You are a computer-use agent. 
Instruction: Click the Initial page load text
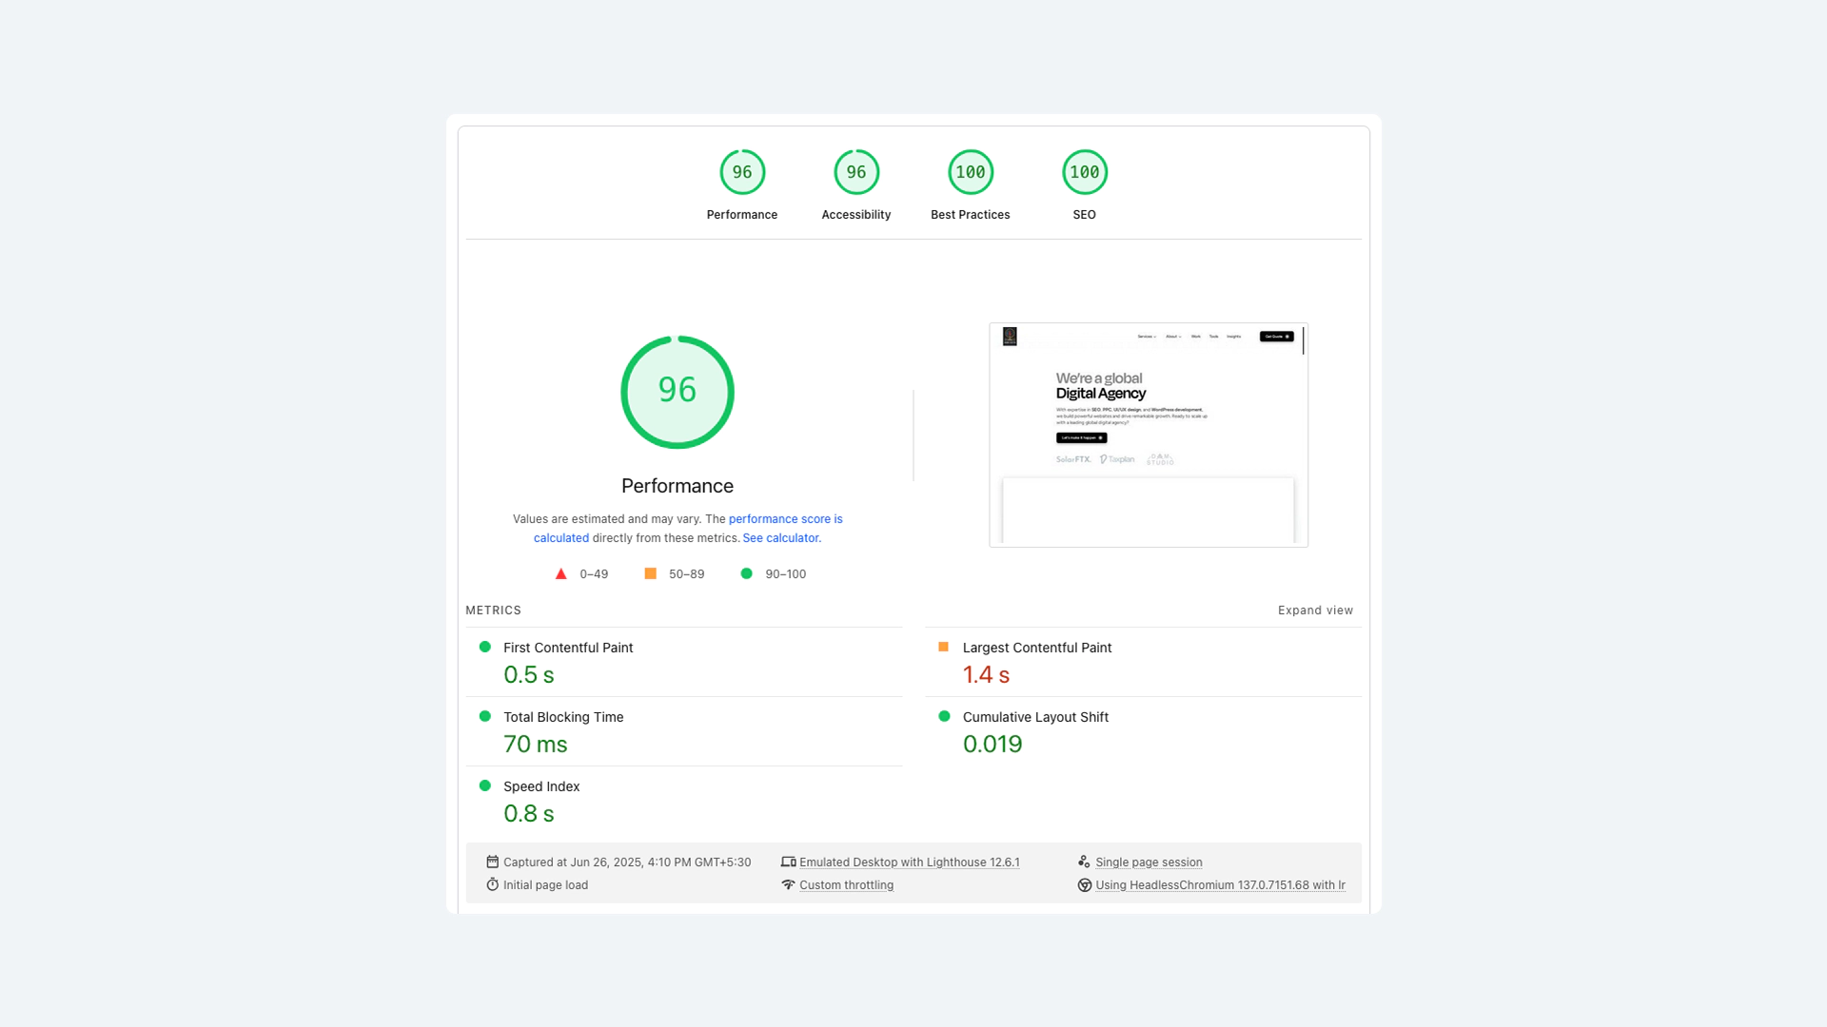(545, 885)
